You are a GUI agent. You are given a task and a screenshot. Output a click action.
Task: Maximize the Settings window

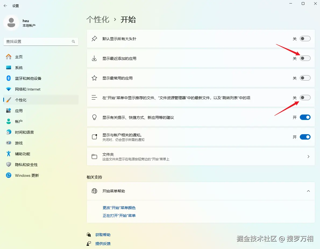[303, 4]
